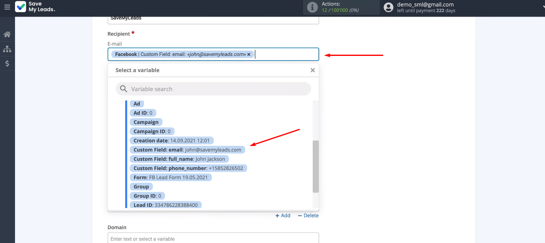Select the Custom Field: full_name variable
Viewport: 545px width, 243px height.
tap(179, 159)
